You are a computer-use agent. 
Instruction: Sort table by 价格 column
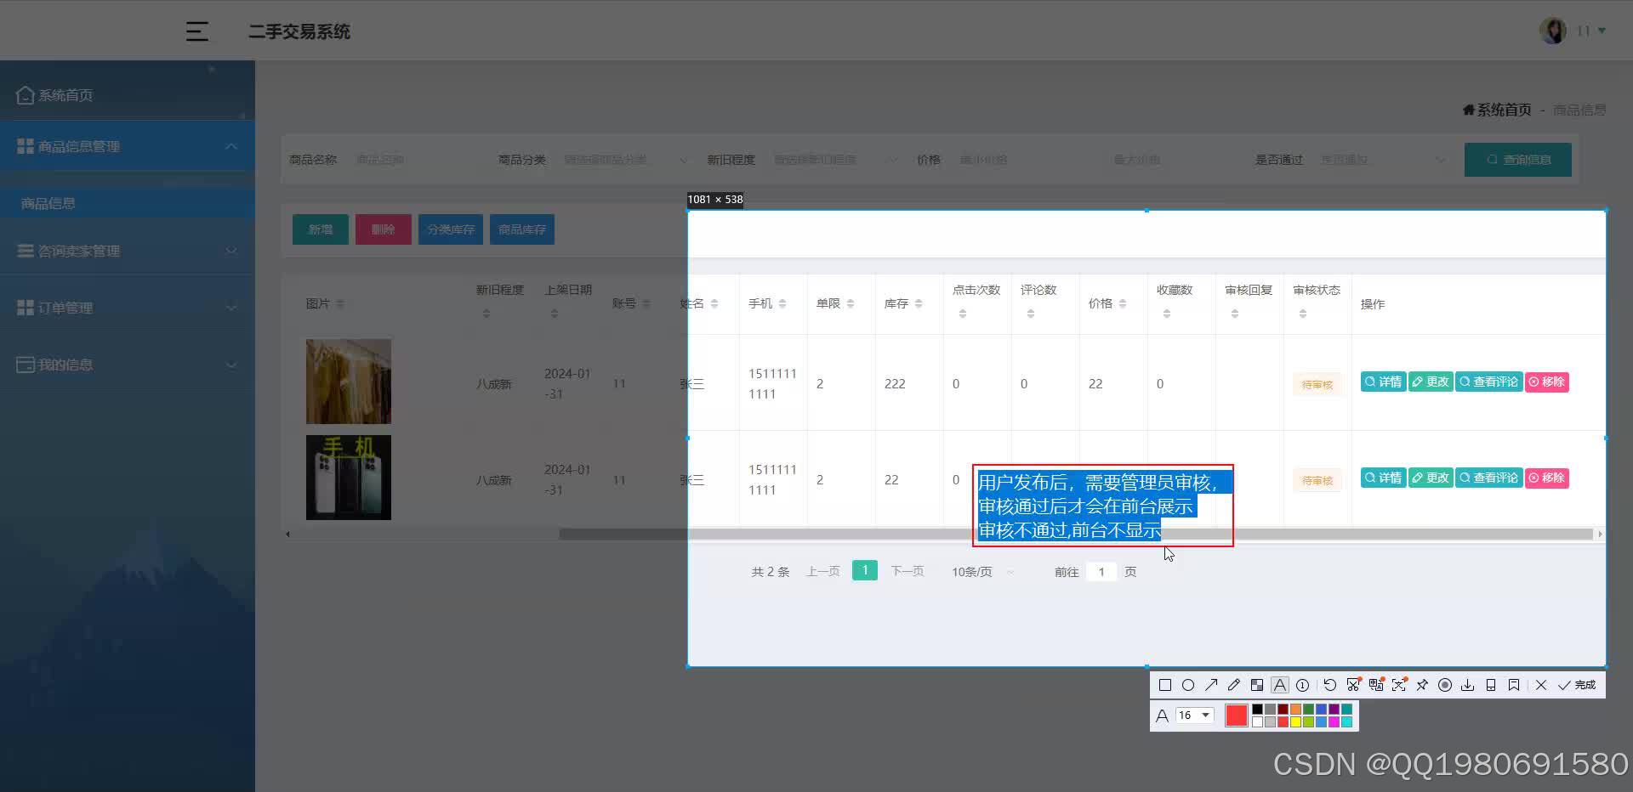[1123, 304]
